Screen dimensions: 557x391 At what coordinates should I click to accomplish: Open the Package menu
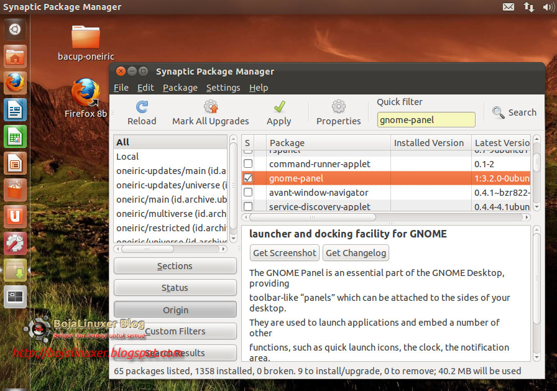[x=180, y=88]
